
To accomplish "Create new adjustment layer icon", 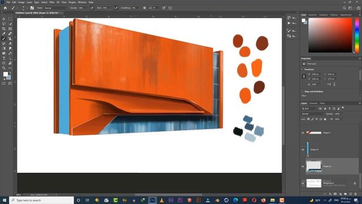I will click(x=341, y=194).
